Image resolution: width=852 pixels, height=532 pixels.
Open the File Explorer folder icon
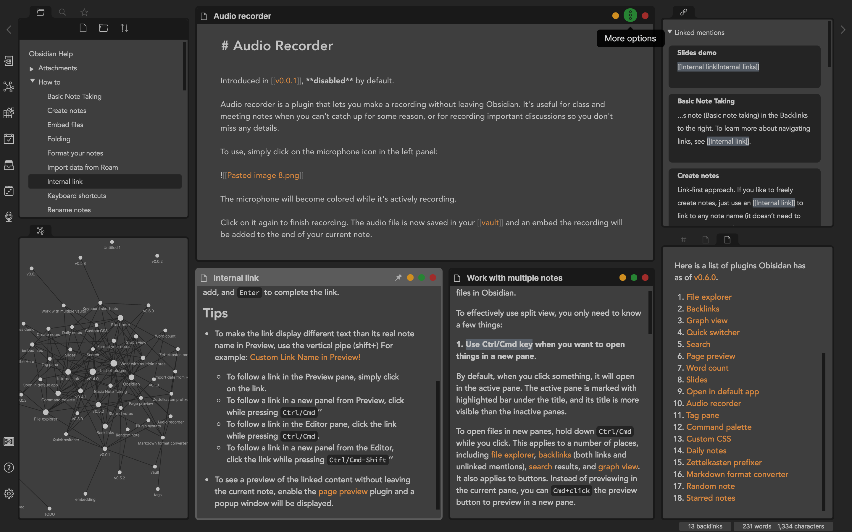click(41, 12)
